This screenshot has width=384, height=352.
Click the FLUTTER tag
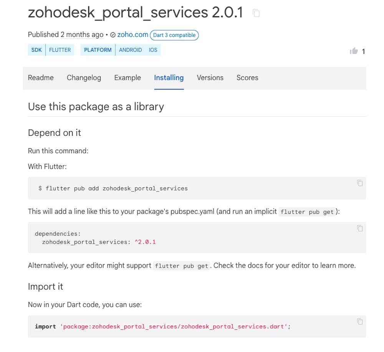(x=60, y=50)
